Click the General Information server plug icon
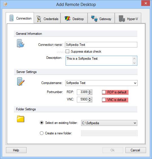The image size is (152, 159). coord(21,43)
